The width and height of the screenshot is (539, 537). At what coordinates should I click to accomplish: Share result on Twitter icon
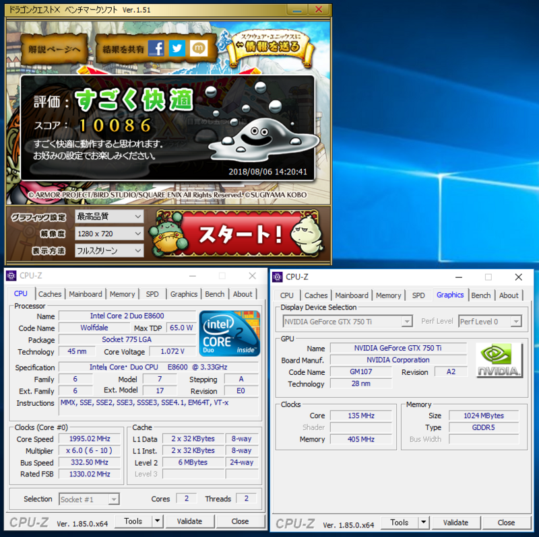[177, 48]
